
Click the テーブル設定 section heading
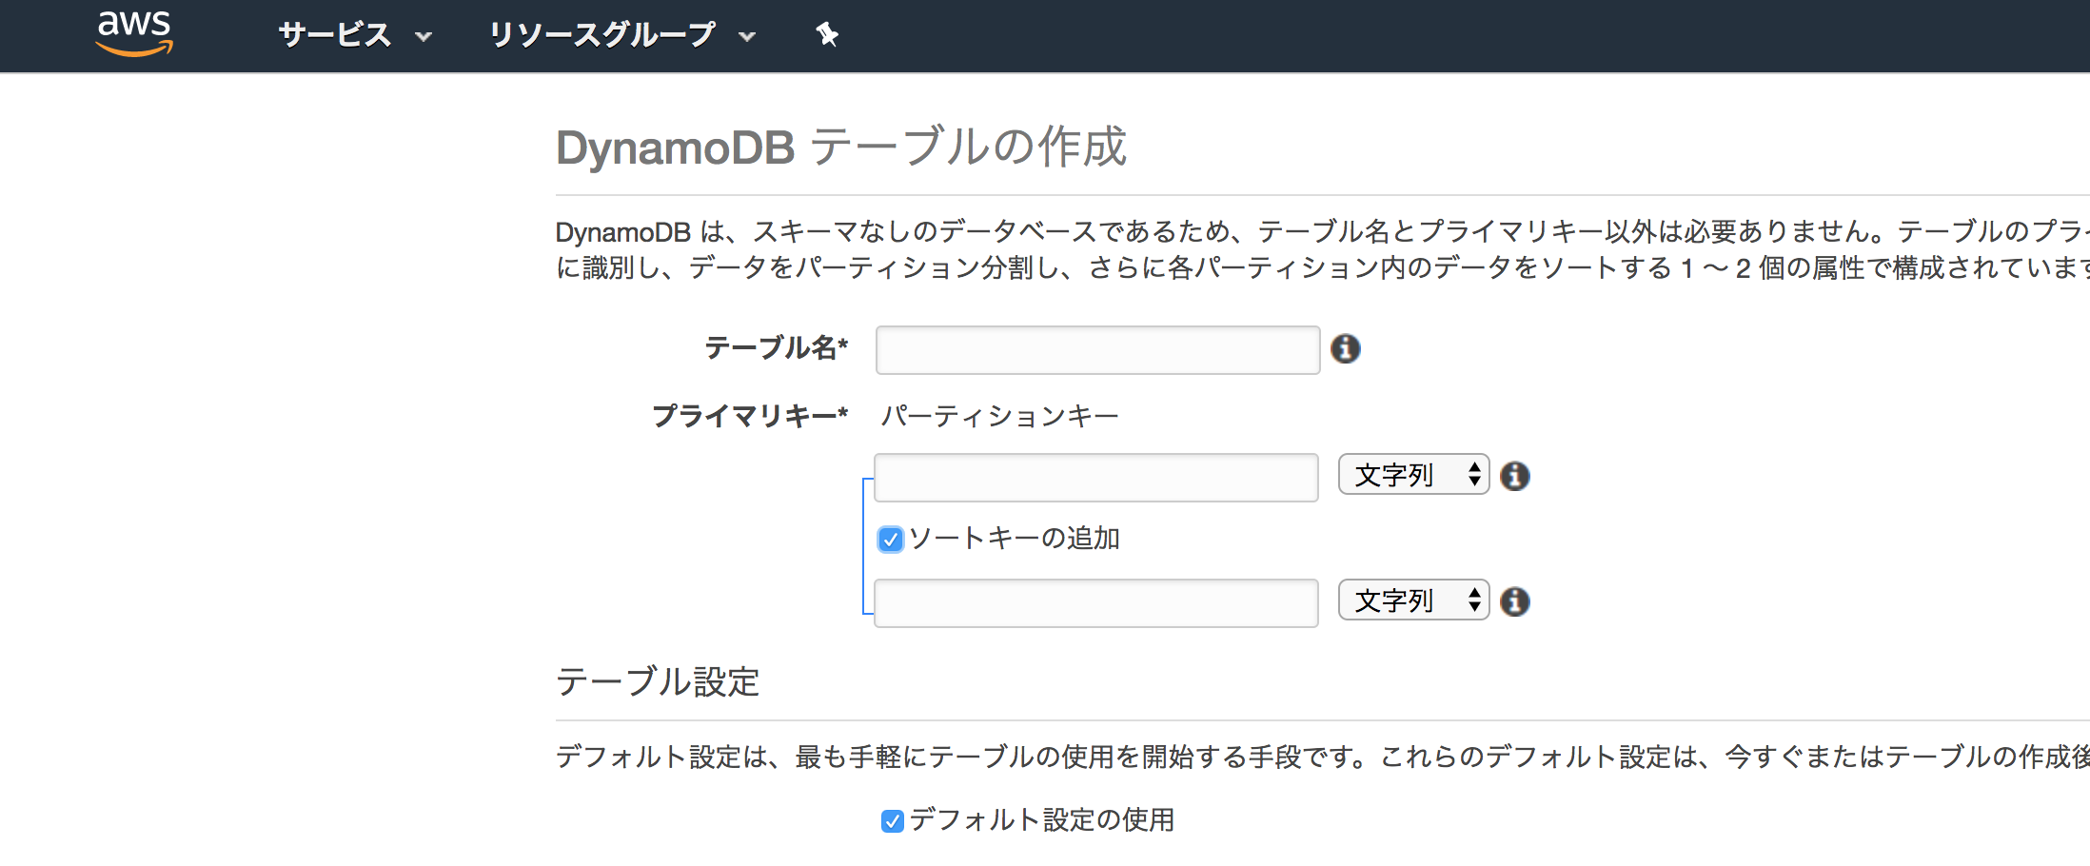tap(658, 681)
